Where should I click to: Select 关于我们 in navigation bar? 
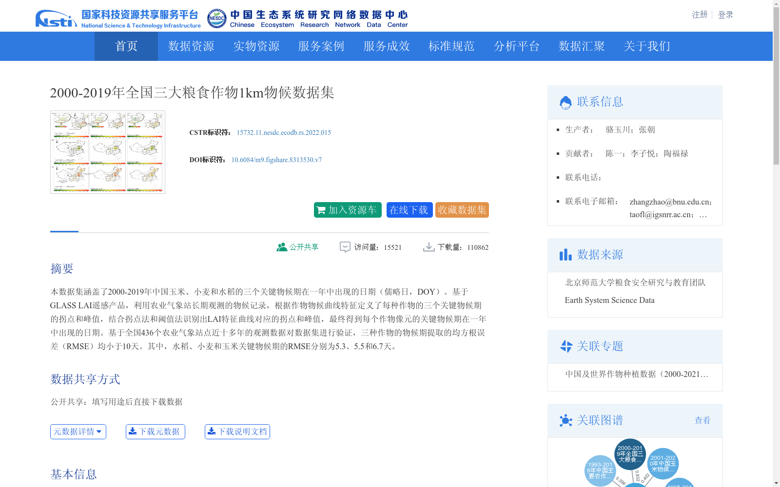647,46
